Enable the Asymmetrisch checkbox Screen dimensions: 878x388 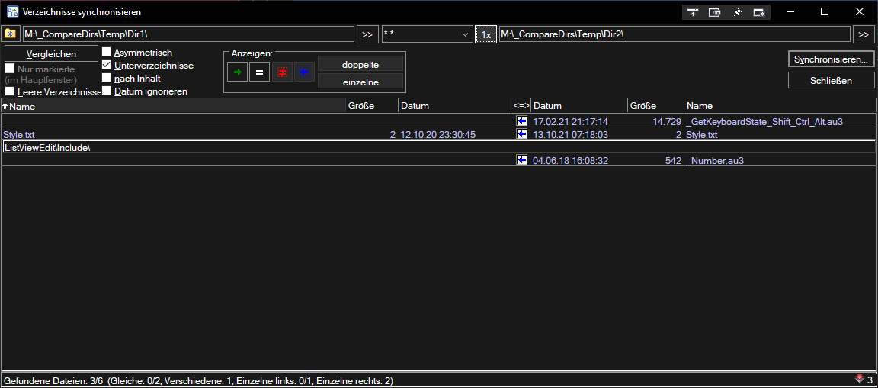click(107, 53)
